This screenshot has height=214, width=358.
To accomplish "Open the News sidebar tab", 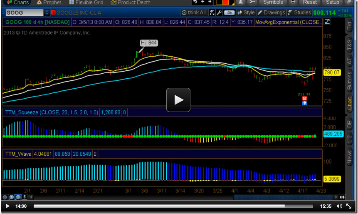I will click(x=349, y=157).
